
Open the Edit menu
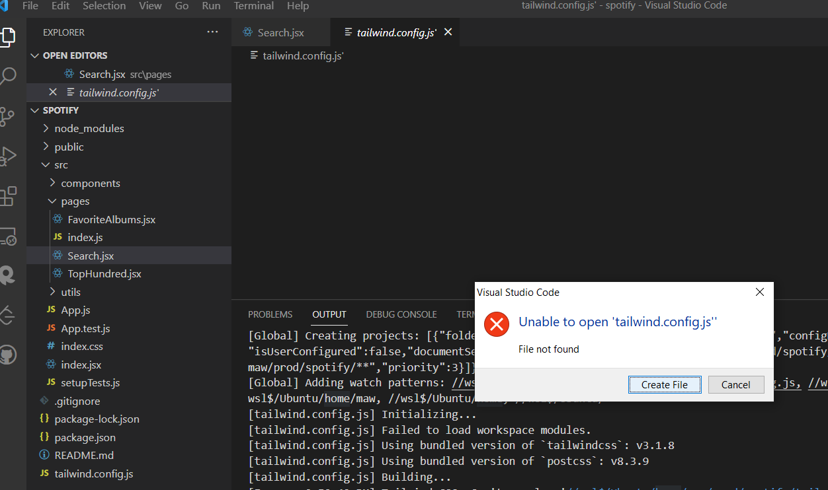click(60, 6)
